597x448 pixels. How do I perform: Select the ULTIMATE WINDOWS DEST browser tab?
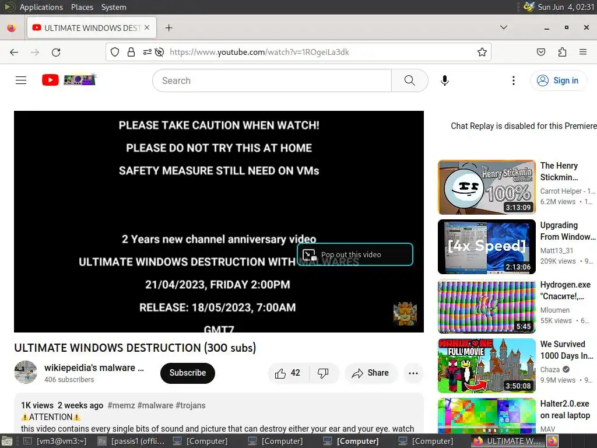tap(92, 28)
